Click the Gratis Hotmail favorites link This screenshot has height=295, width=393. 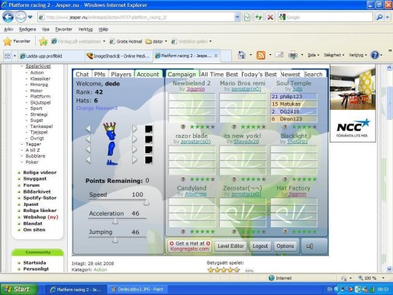coord(126,41)
